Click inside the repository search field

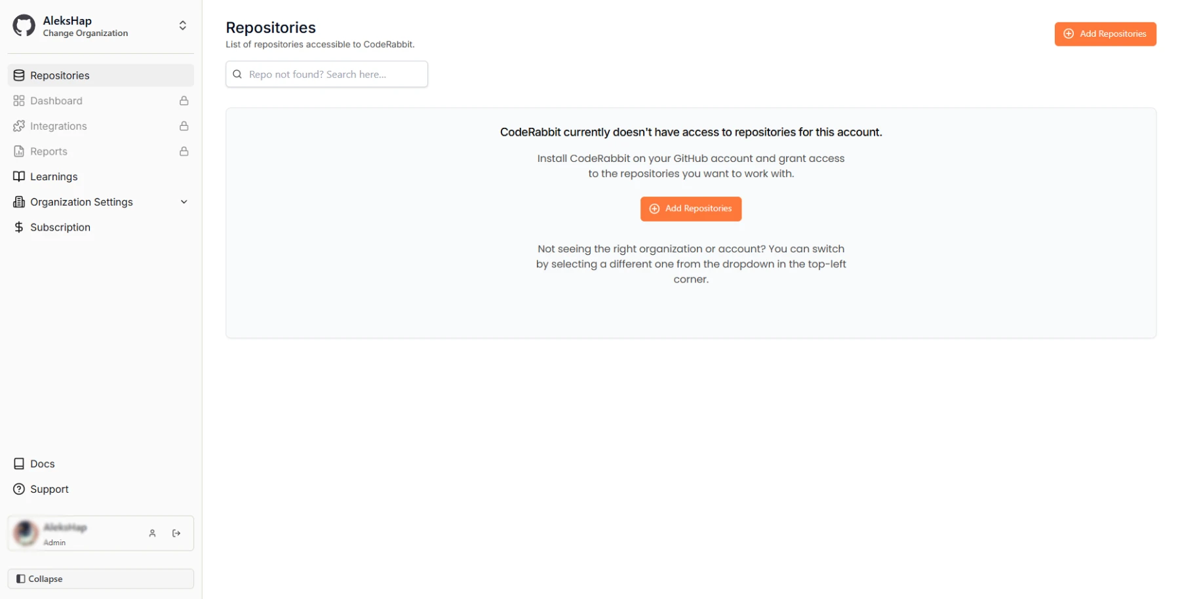click(326, 74)
